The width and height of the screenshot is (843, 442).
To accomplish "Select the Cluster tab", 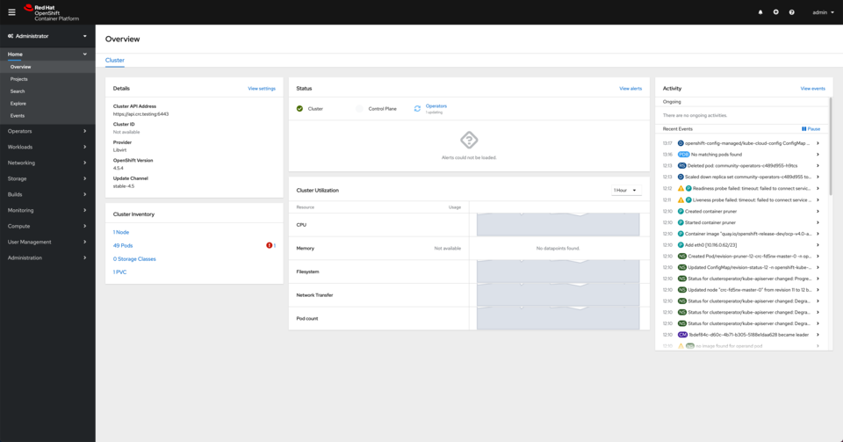I will point(114,61).
